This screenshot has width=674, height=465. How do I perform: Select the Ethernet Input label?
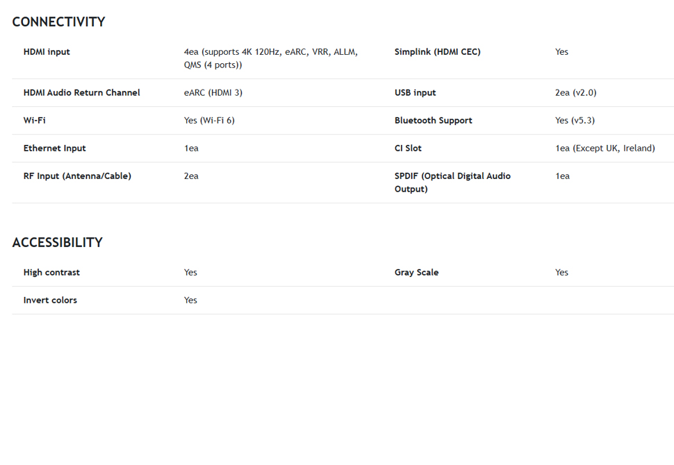55,149
